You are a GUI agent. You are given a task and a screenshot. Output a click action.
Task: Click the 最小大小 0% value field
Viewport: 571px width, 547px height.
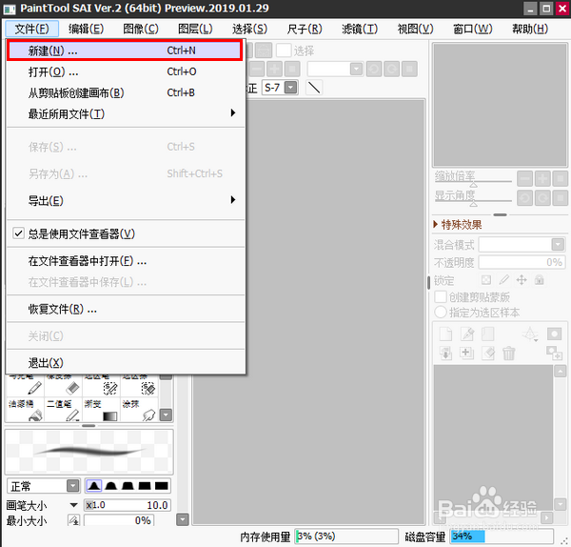[x=119, y=520]
